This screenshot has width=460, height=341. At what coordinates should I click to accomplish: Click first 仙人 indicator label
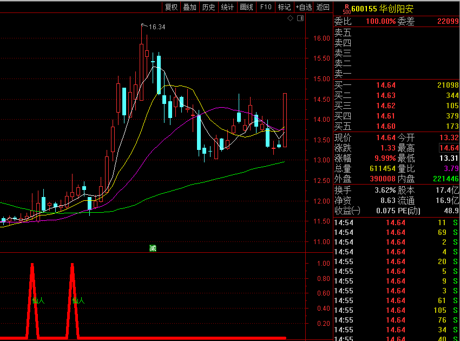(38, 300)
